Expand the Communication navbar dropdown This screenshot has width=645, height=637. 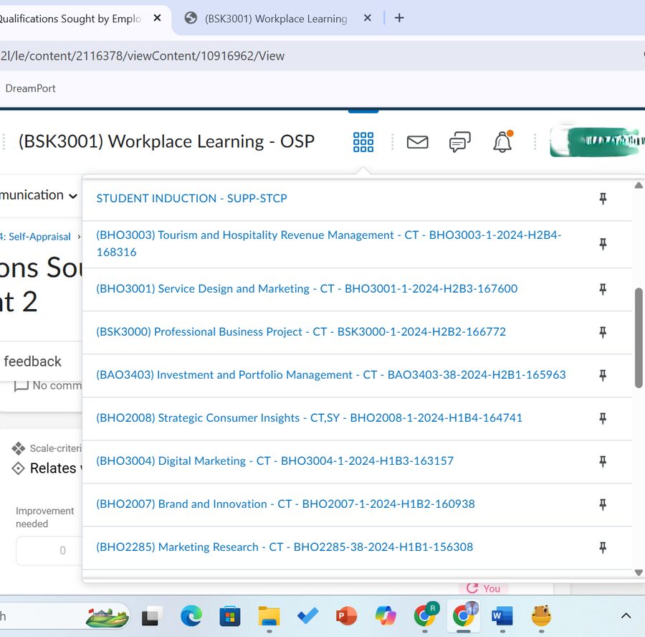coord(38,195)
